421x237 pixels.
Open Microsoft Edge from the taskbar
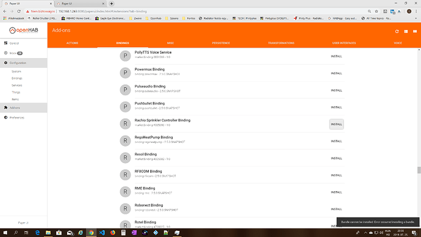click(x=37, y=233)
